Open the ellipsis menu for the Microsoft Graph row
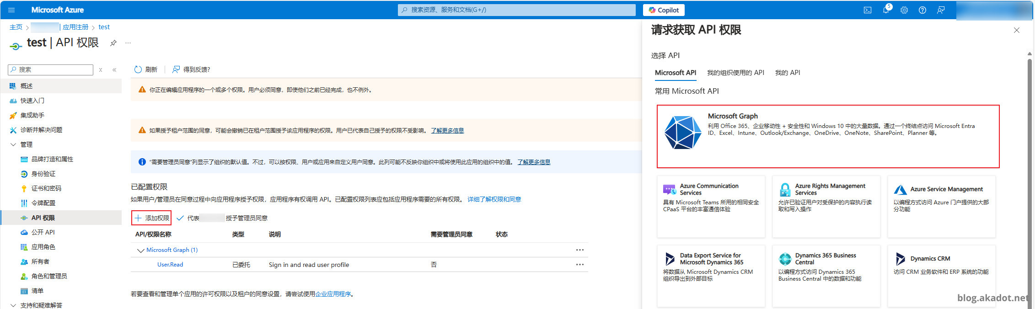Screen dimensions: 1035x309 click(x=580, y=250)
